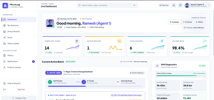Image resolution: width=214 pixels, height=100 pixels.
Task: Expand the Ramesh (Agent 1) account dropdown
Action: [x=198, y=5]
